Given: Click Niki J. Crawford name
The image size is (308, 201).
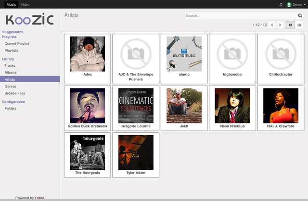Looking at the screenshot, I should click(281, 126).
